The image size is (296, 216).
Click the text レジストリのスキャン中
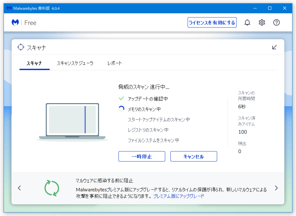click(148, 130)
